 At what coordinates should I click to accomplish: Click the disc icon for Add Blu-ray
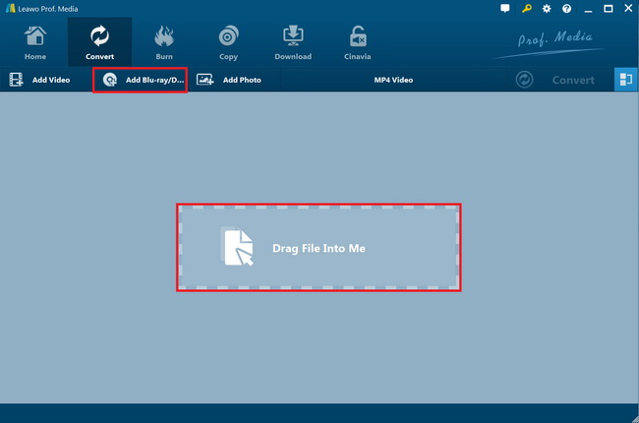click(110, 80)
